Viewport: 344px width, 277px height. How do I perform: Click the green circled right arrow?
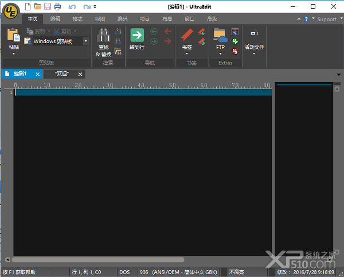coord(154,41)
